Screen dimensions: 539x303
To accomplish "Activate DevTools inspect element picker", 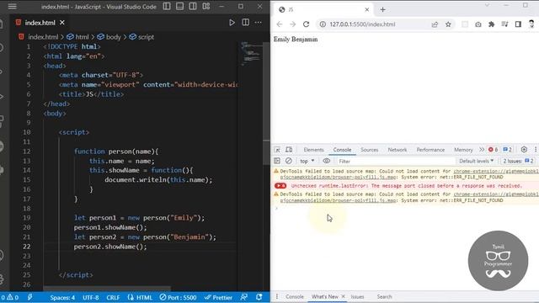I will (x=277, y=150).
